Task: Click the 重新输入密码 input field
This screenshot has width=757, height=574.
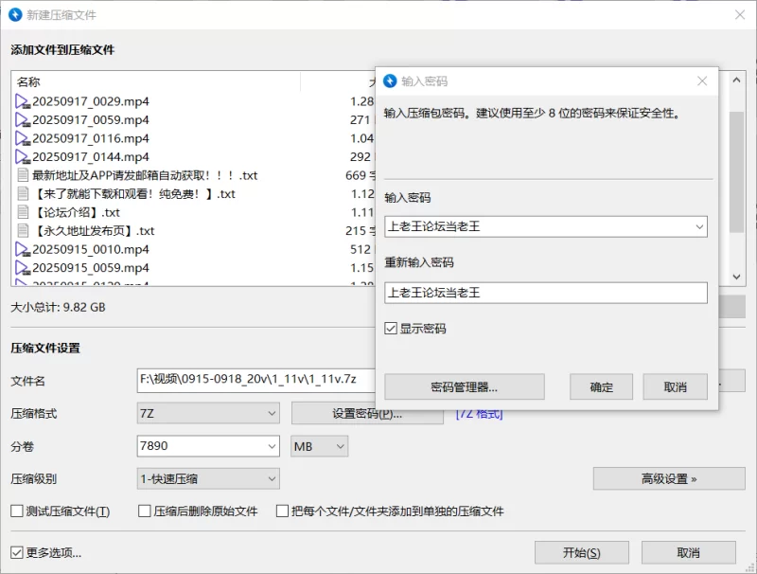Action: 546,293
